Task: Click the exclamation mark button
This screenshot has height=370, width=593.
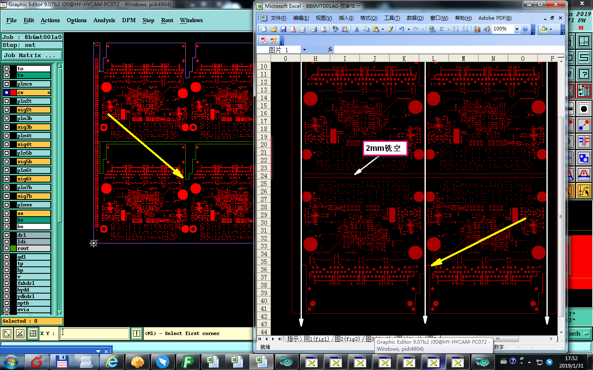Action: [x=137, y=333]
